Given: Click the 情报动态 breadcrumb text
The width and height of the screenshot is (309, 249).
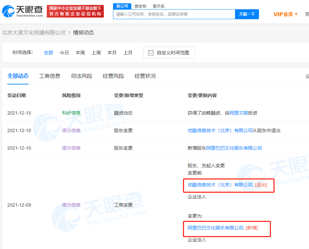Looking at the screenshot, I should pyautogui.click(x=84, y=33).
